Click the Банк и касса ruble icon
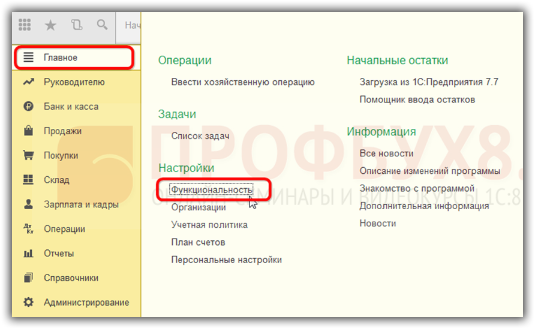This screenshot has height=329, width=535. (x=28, y=107)
